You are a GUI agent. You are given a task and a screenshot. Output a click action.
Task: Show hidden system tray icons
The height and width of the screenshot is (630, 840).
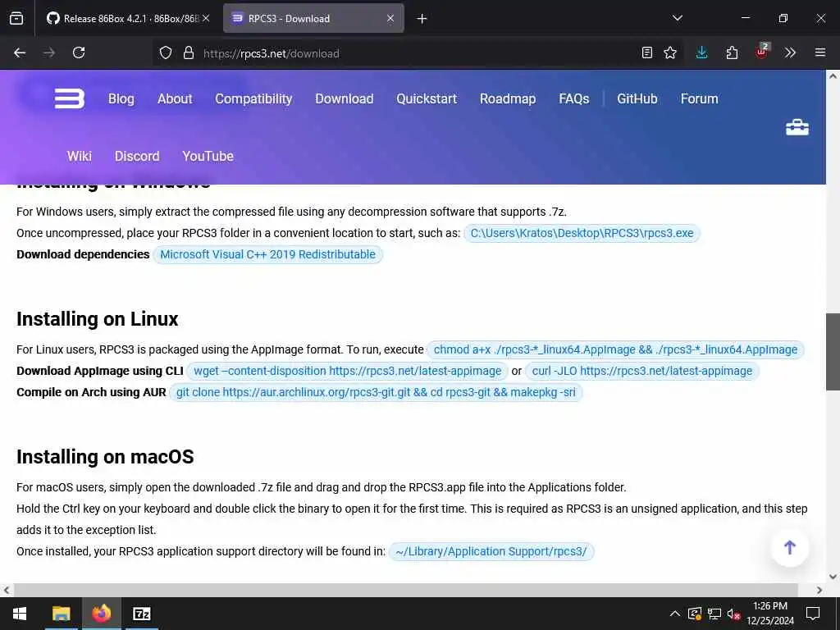pos(675,614)
